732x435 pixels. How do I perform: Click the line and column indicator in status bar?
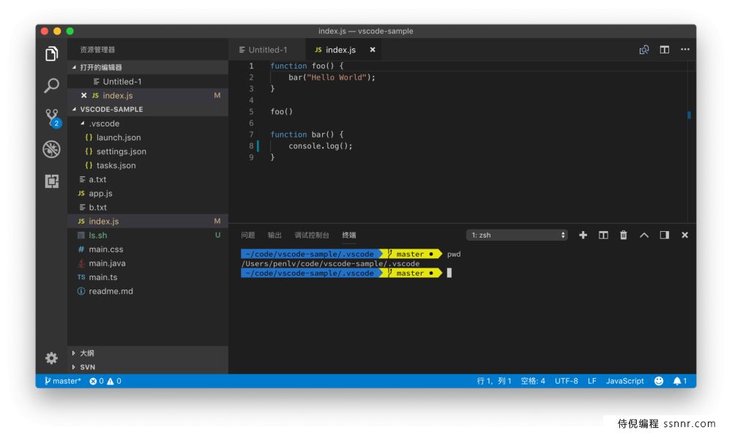coord(494,381)
